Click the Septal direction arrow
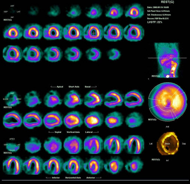Viewport: 190px width, 184px height. tap(55, 132)
